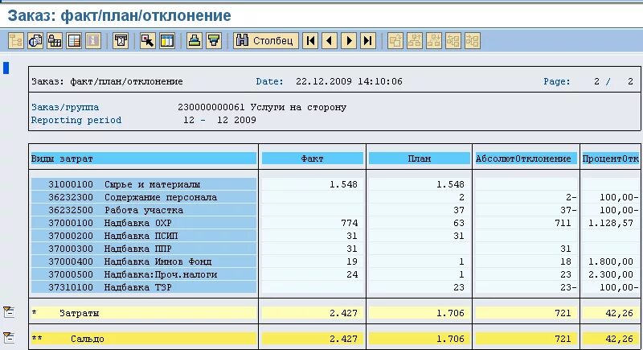Click percentage 1.128,57 for Надбавка ОХР
Image resolution: width=643 pixels, height=350 pixels.
[611, 223]
